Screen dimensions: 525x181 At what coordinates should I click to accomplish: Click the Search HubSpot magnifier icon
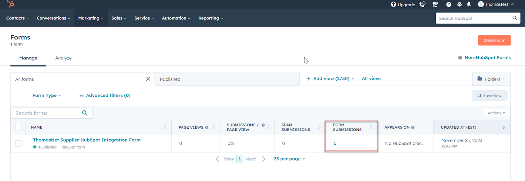(x=514, y=18)
